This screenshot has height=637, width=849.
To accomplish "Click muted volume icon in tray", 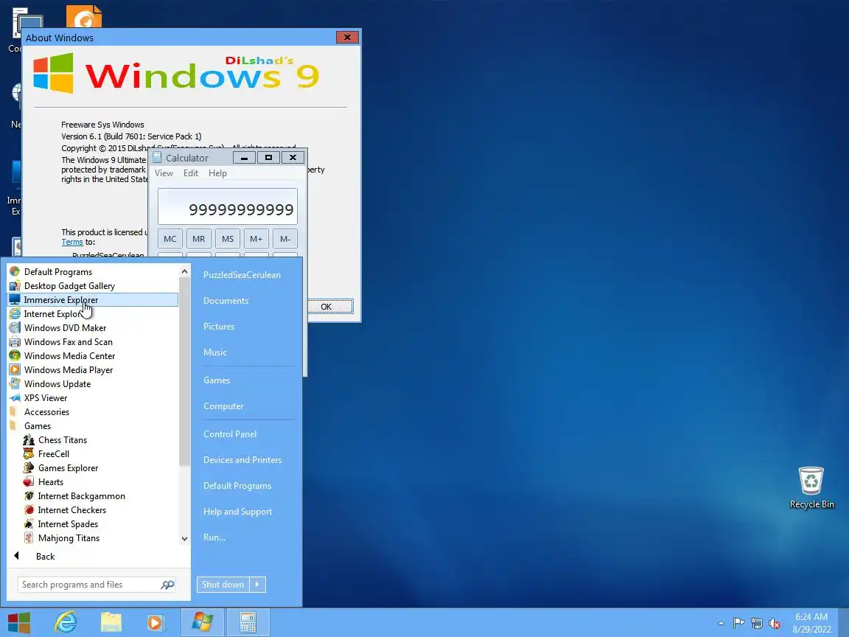I will point(775,624).
